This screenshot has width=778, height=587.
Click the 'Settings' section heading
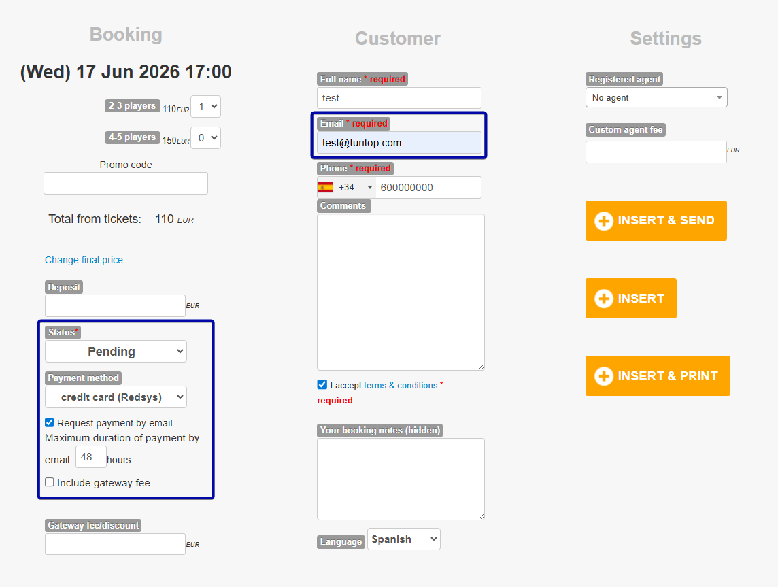[x=666, y=39]
